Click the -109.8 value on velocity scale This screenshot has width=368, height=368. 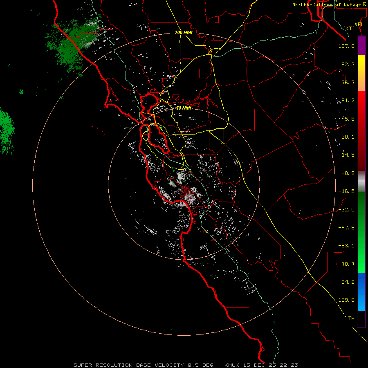point(345,300)
